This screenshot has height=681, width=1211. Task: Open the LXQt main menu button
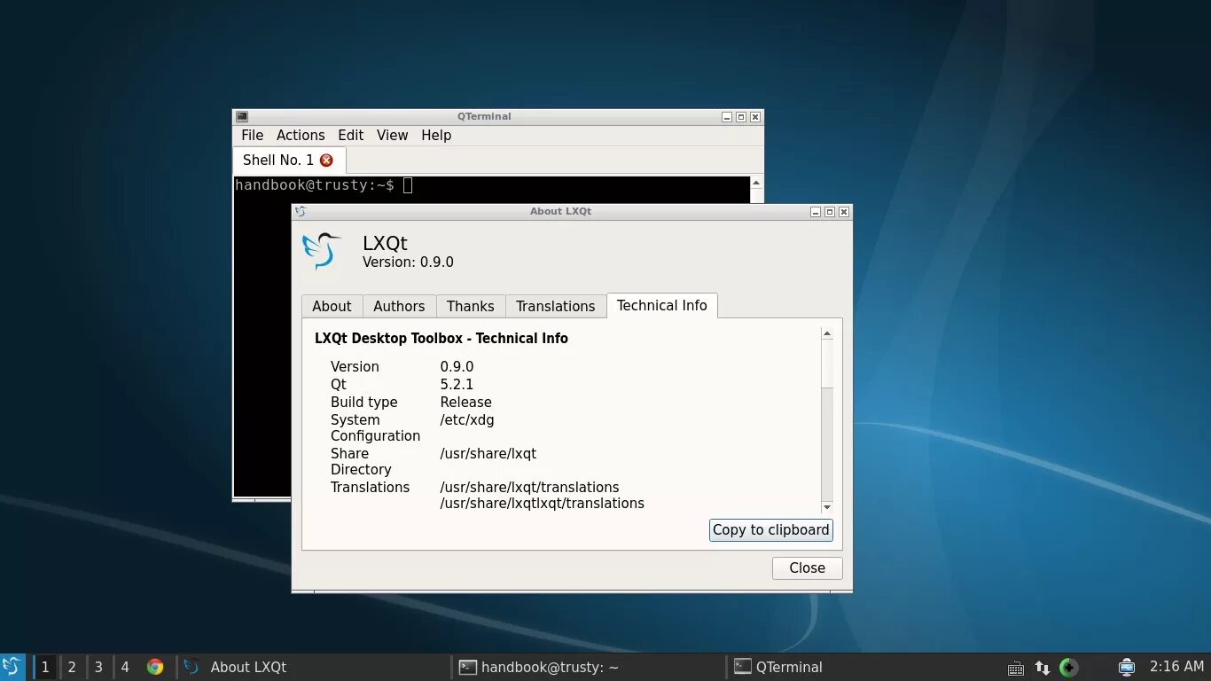pos(12,667)
